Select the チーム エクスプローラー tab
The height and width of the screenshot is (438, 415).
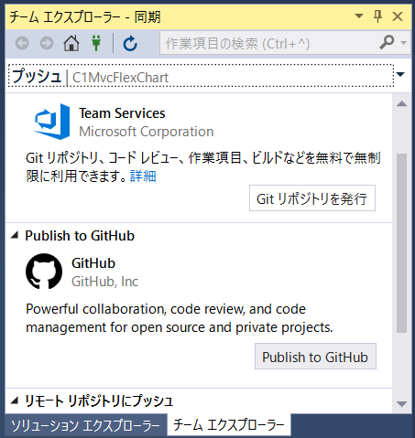(x=229, y=424)
